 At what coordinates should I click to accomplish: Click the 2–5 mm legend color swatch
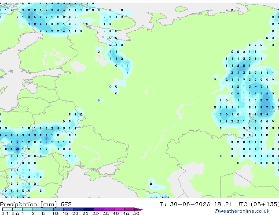[x=38, y=209]
